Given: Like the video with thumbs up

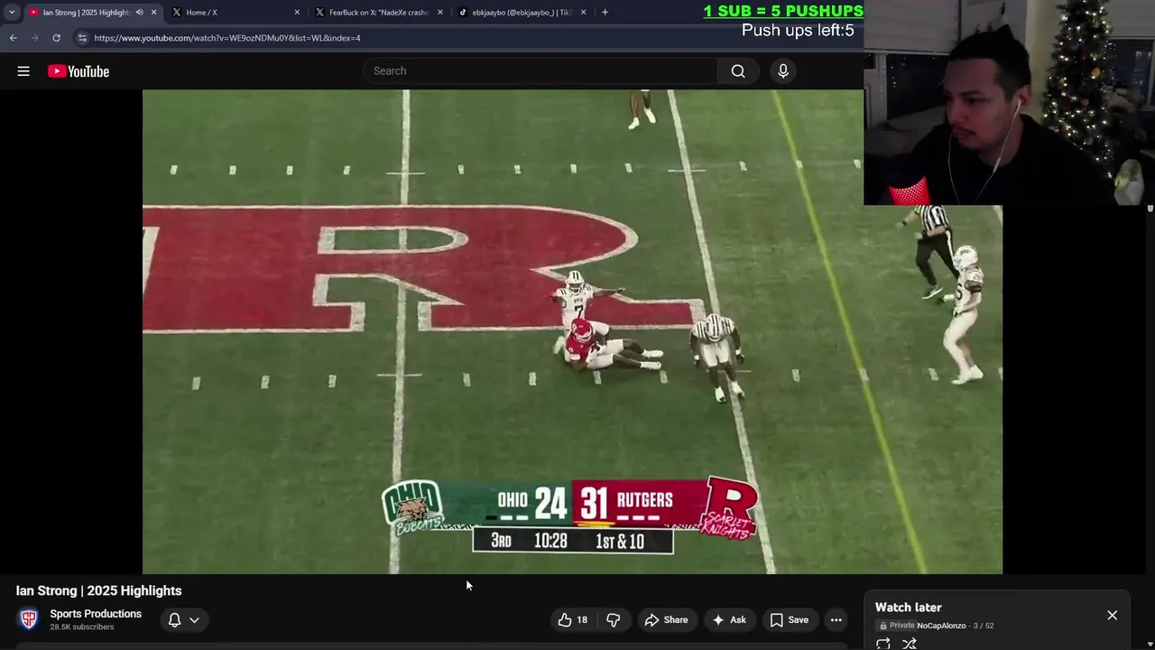Looking at the screenshot, I should pyautogui.click(x=572, y=619).
